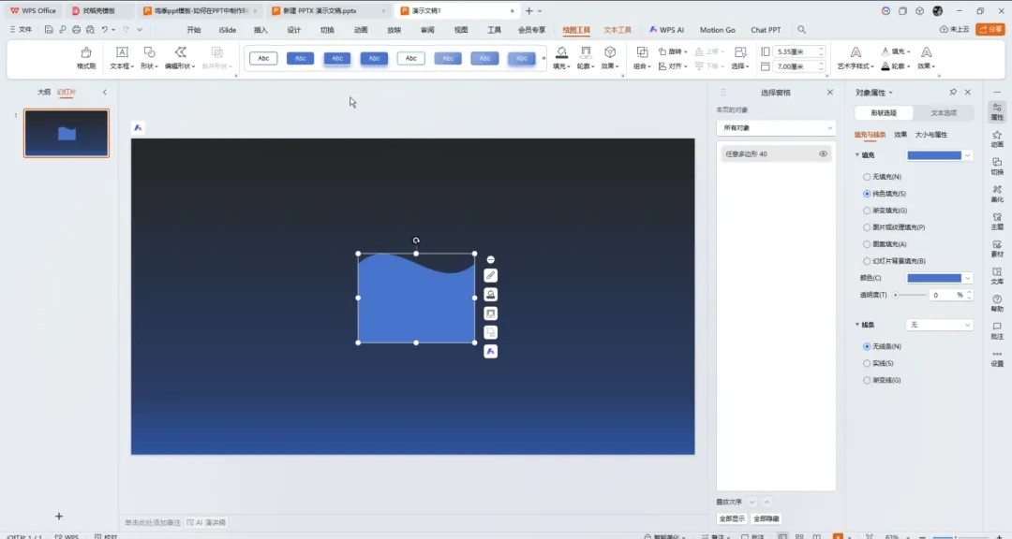Click the 透明度(T) transparency slider

(910, 295)
